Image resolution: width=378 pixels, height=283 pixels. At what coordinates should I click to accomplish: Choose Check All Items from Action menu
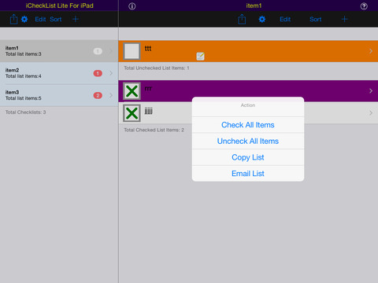(248, 125)
